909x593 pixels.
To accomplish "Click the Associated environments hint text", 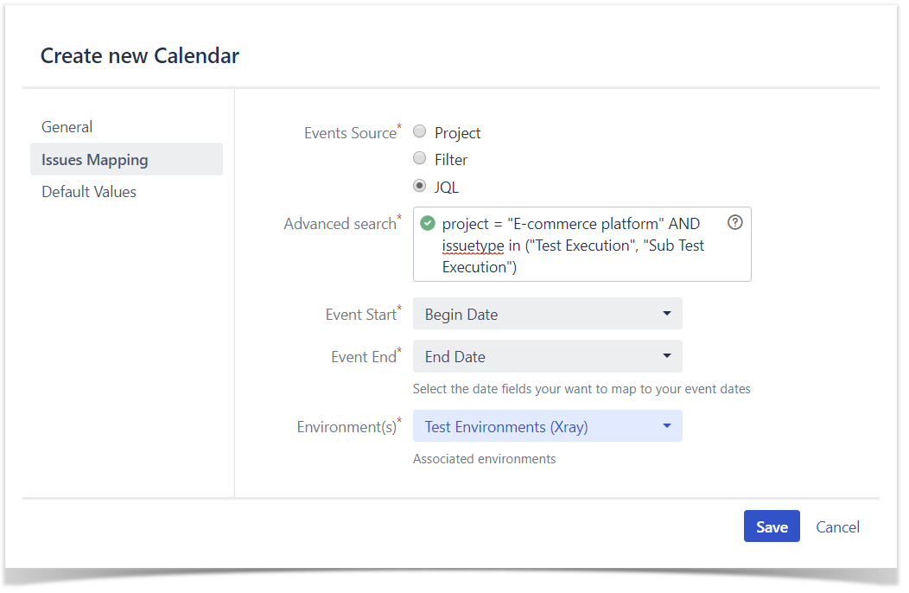I will click(484, 459).
